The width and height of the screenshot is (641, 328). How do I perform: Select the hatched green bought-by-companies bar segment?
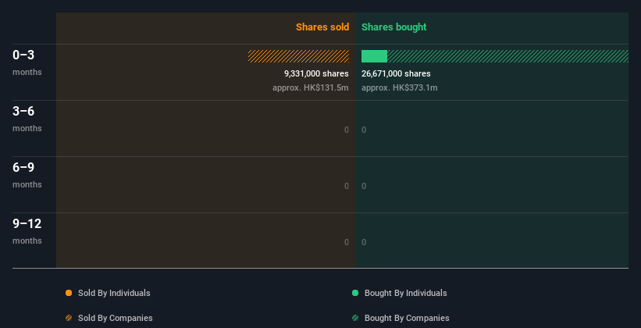click(x=507, y=56)
